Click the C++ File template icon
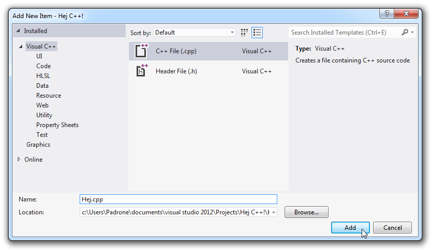This screenshot has height=250, width=432. pyautogui.click(x=141, y=51)
